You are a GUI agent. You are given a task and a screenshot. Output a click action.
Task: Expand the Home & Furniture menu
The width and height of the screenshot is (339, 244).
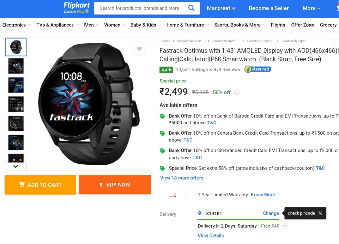[187, 25]
